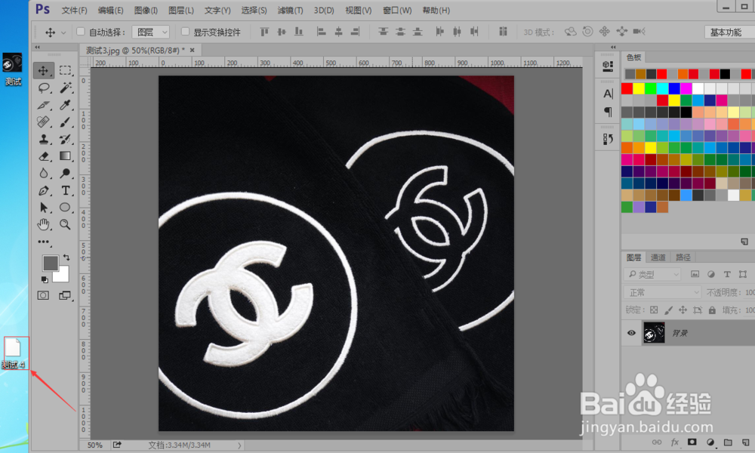Open the 正常 blend mode dropdown

pos(662,292)
